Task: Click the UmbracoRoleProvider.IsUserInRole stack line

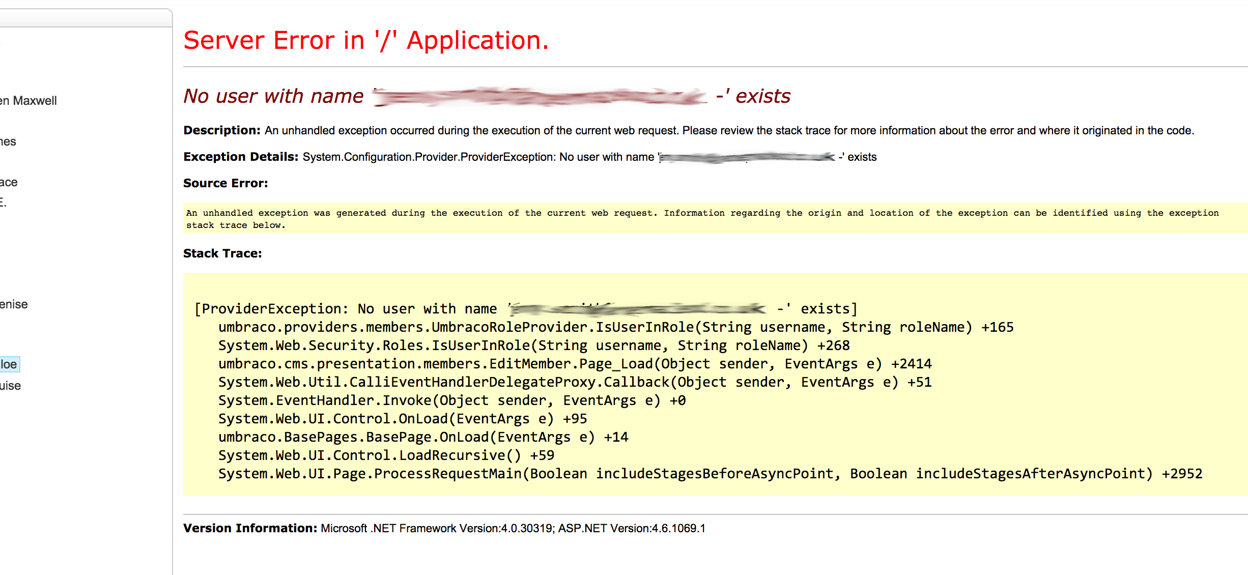Action: pos(616,327)
